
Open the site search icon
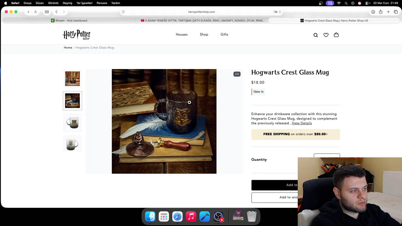point(316,35)
